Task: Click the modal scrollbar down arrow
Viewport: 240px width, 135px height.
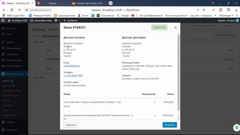Action: pyautogui.click(x=178, y=118)
